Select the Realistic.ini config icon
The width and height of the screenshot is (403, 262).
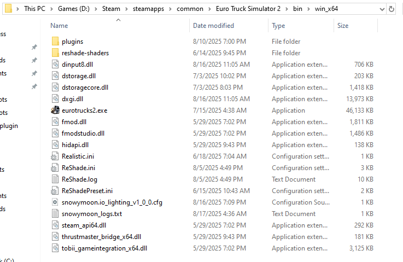[x=55, y=156]
